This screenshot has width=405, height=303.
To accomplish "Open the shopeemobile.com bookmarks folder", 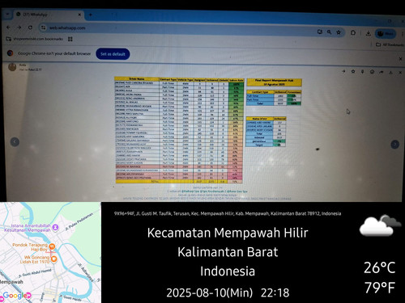I will click(x=35, y=39).
